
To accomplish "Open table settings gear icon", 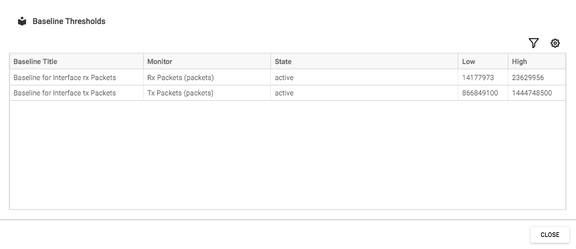I will 555,43.
